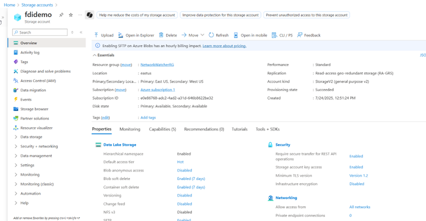Image resolution: width=426 pixels, height=221 pixels.
Task: Click Version 1.2 TLS value
Action: coord(359,176)
